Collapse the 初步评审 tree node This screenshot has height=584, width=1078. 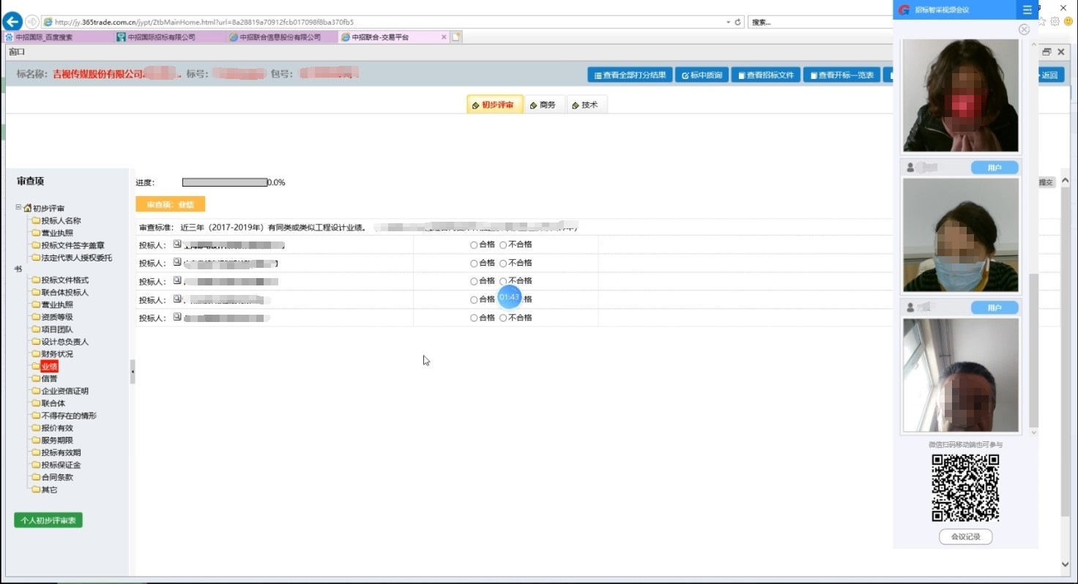coord(18,208)
